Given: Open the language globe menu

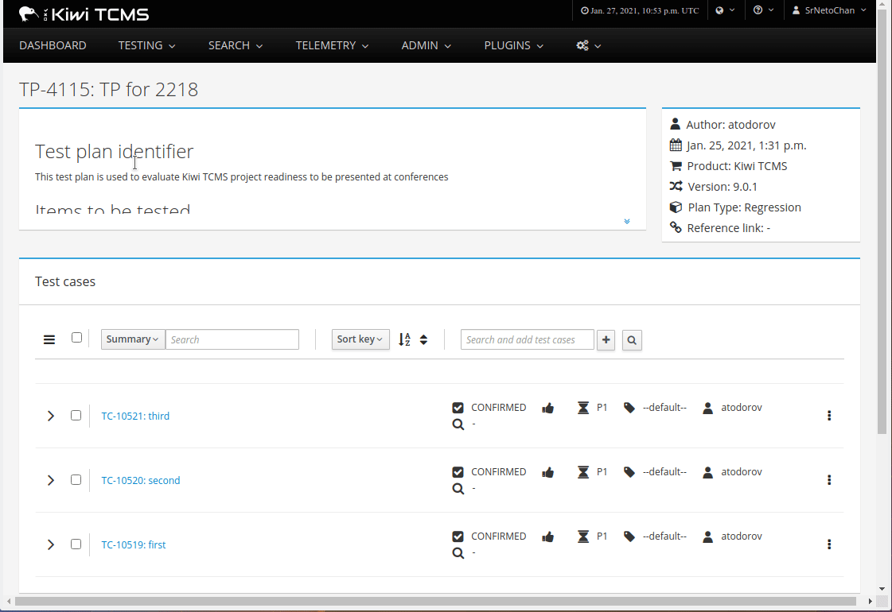Looking at the screenshot, I should 725,10.
